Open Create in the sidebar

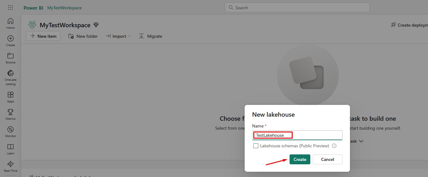tap(11, 41)
